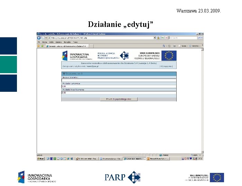Expand the address bar history dropdown
Viewport: 242px width, 186px height.
(155, 38)
